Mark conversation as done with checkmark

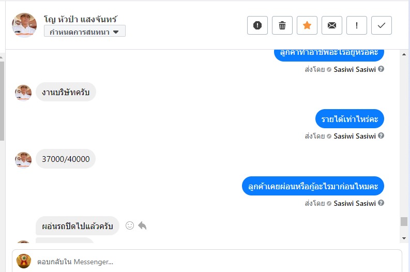click(382, 25)
